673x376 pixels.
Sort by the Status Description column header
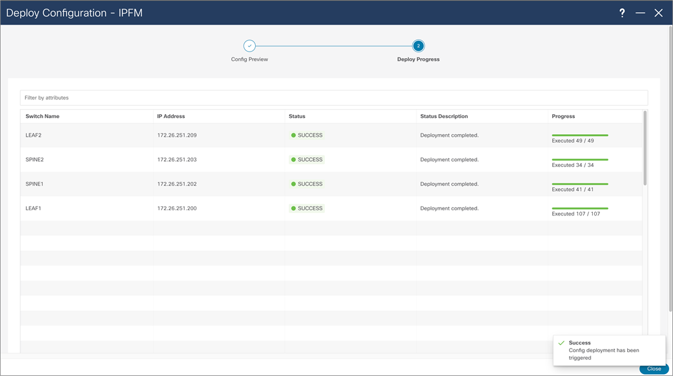(444, 116)
